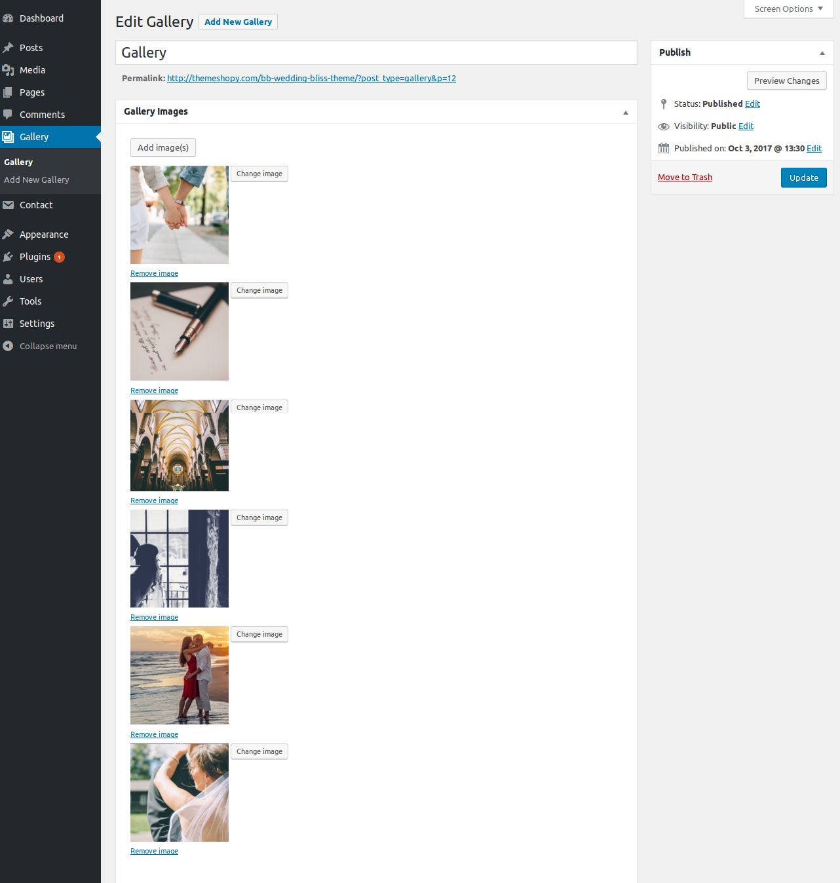Click the blue Update button
Image resolution: width=840 pixels, height=883 pixels.
tap(803, 178)
